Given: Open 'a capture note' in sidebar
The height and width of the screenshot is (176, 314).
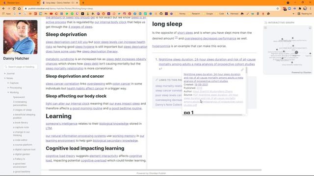Looking at the screenshot, I should 21,127.
